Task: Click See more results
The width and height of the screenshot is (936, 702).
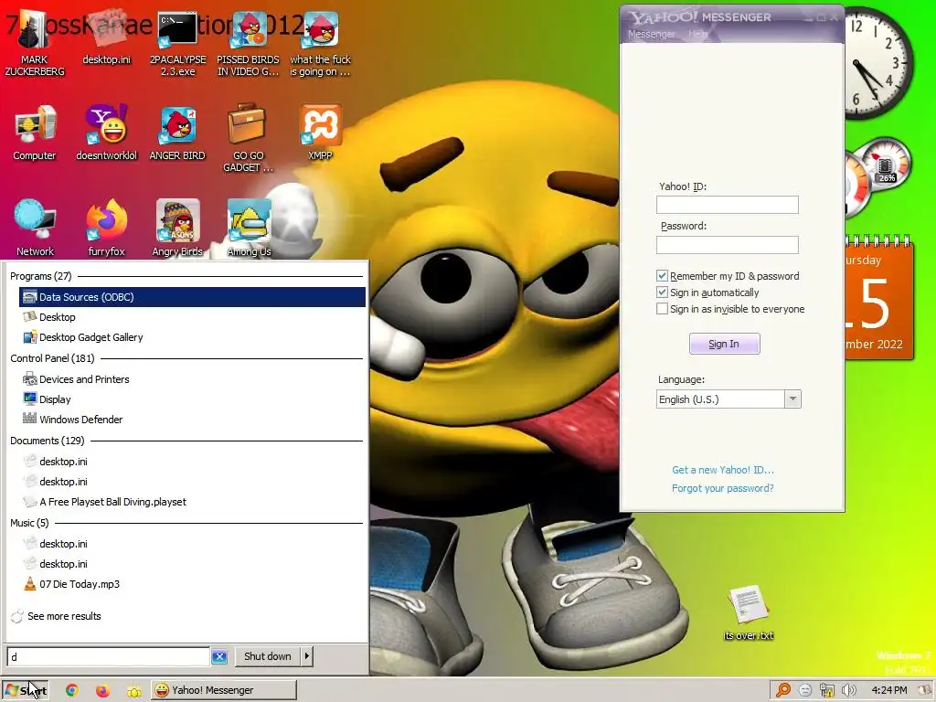Action: tap(64, 616)
